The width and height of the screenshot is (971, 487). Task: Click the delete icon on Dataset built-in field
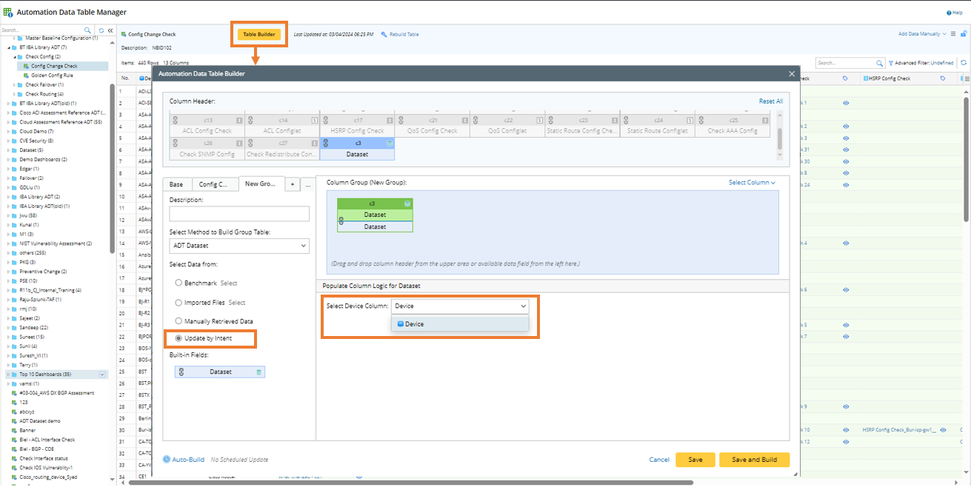pos(259,372)
